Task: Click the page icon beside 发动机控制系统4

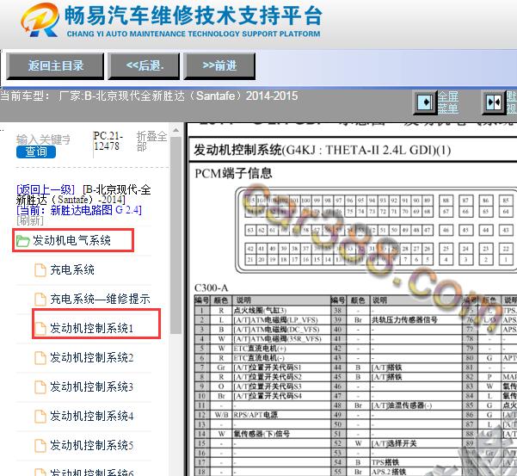Action: point(40,417)
